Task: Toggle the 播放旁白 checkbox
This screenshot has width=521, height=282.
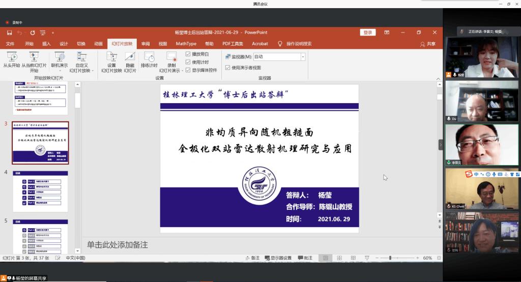Action: pyautogui.click(x=188, y=54)
